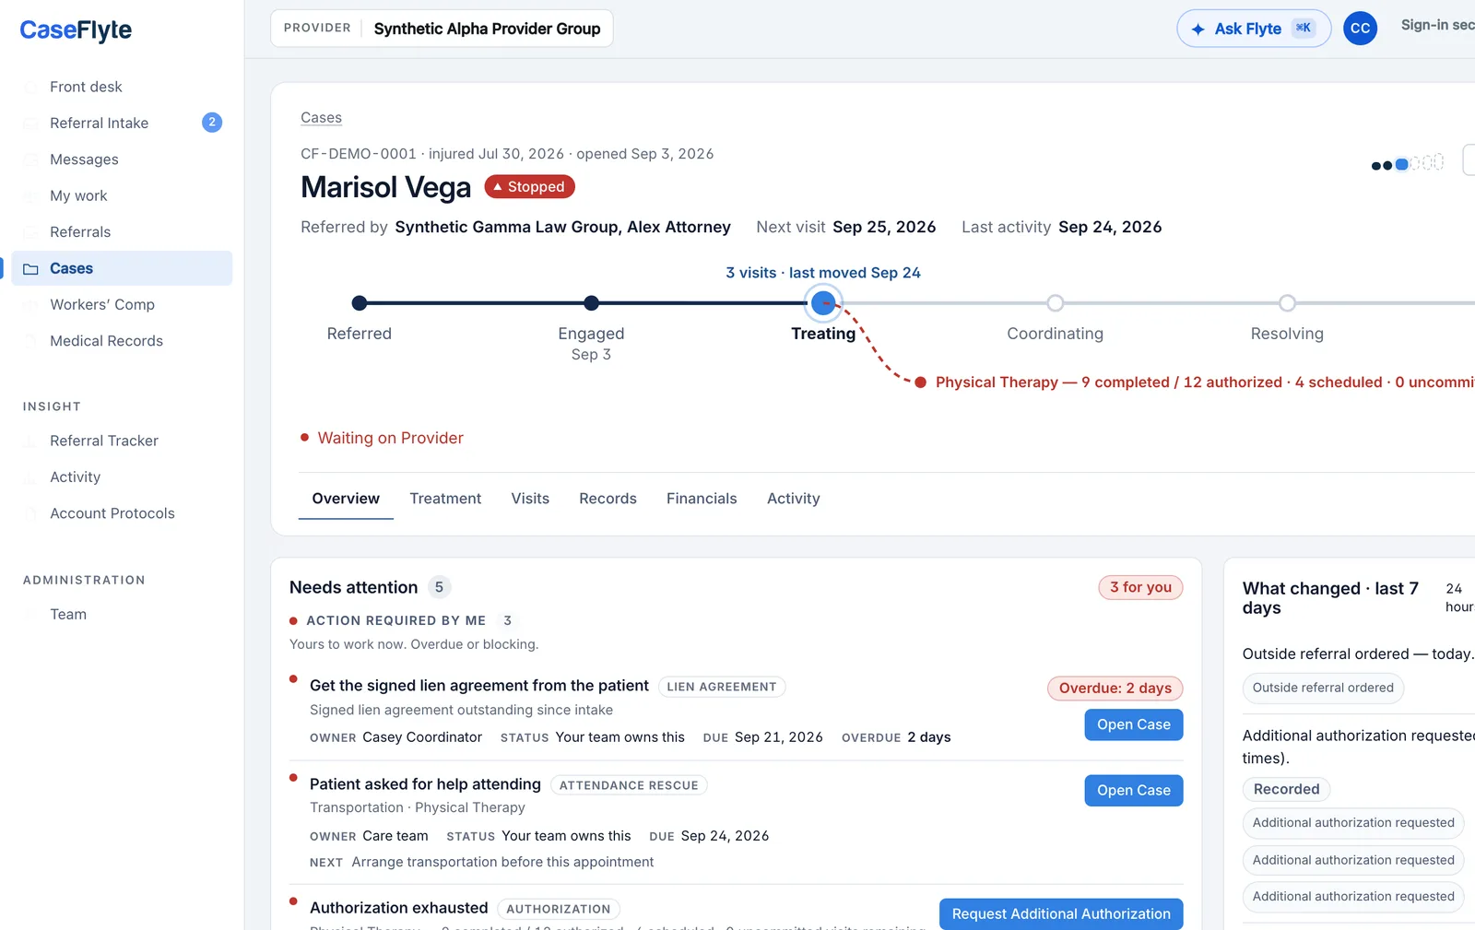Click Request Additional Authorization button
This screenshot has width=1475, height=930.
1061,914
